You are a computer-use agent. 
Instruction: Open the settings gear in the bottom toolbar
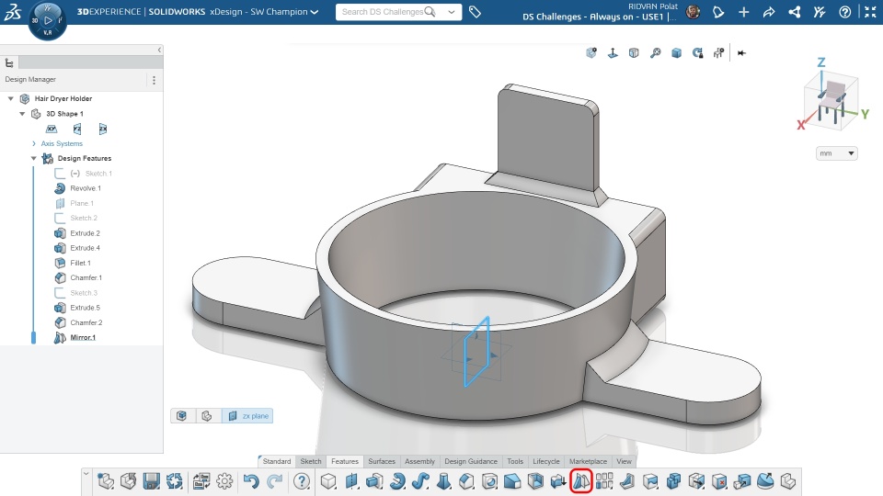[224, 481]
